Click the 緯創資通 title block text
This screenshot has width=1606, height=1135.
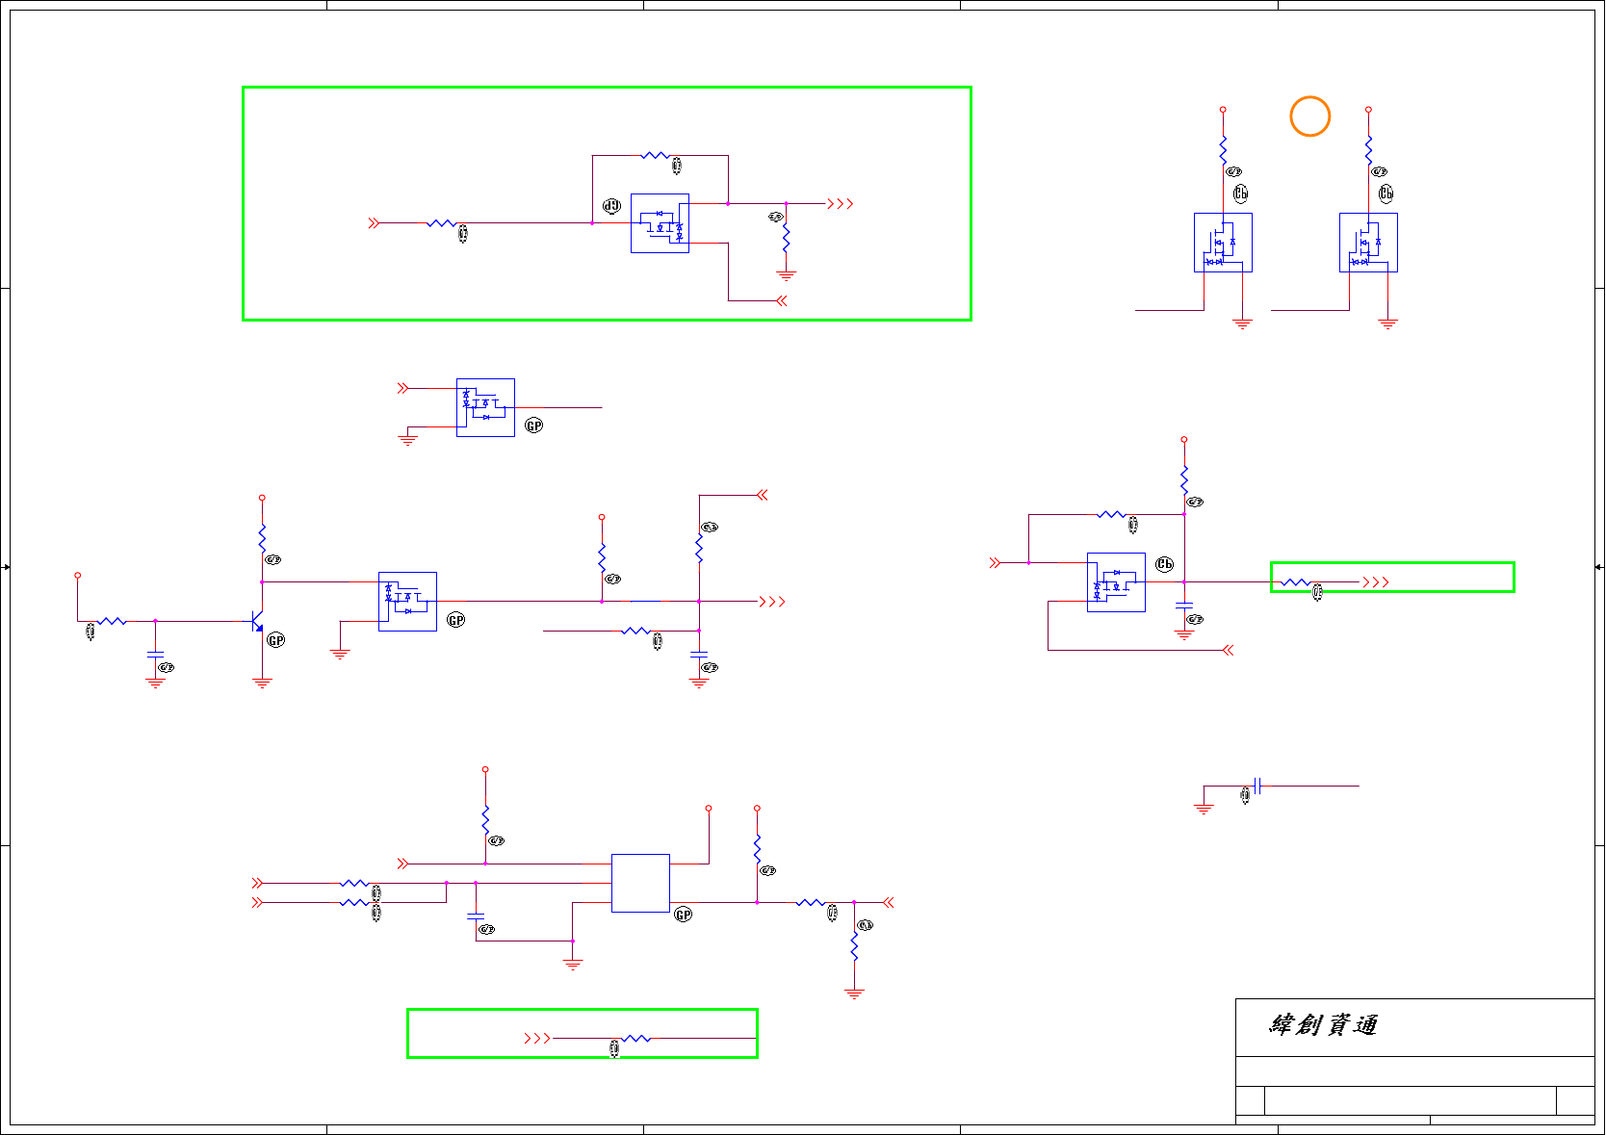pos(1324,1024)
